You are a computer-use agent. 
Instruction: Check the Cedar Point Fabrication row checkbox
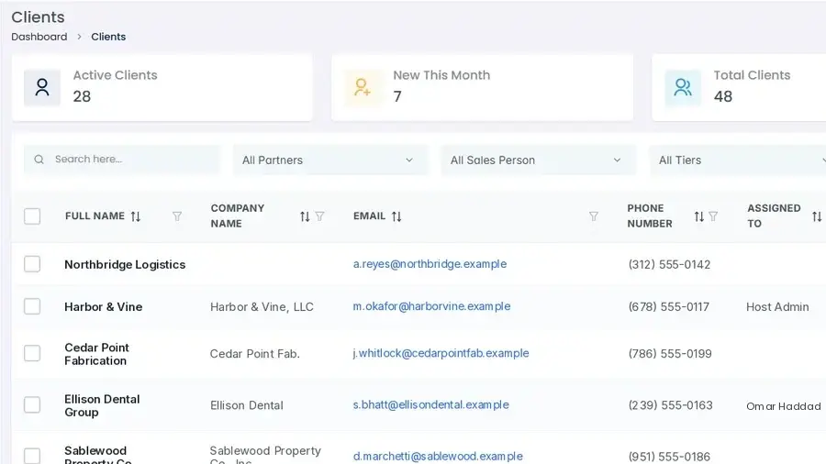coord(32,353)
